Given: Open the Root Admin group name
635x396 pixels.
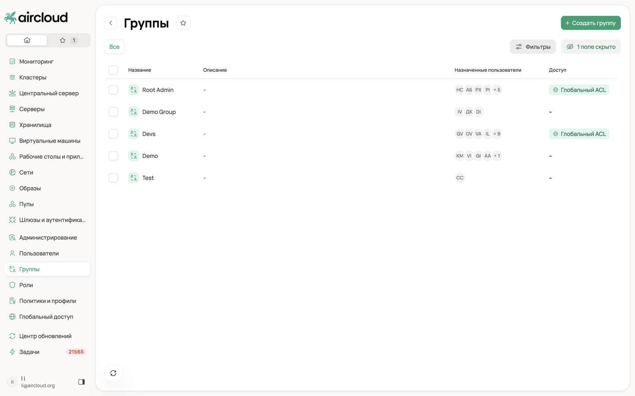Looking at the screenshot, I should (158, 90).
